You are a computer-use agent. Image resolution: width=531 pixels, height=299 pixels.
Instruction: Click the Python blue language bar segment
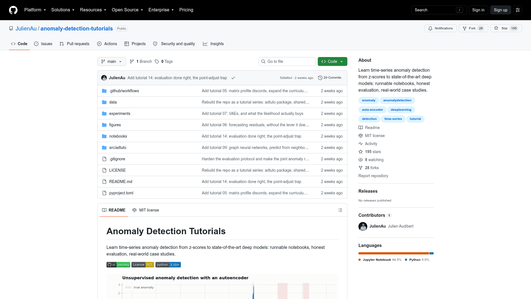[x=431, y=253]
